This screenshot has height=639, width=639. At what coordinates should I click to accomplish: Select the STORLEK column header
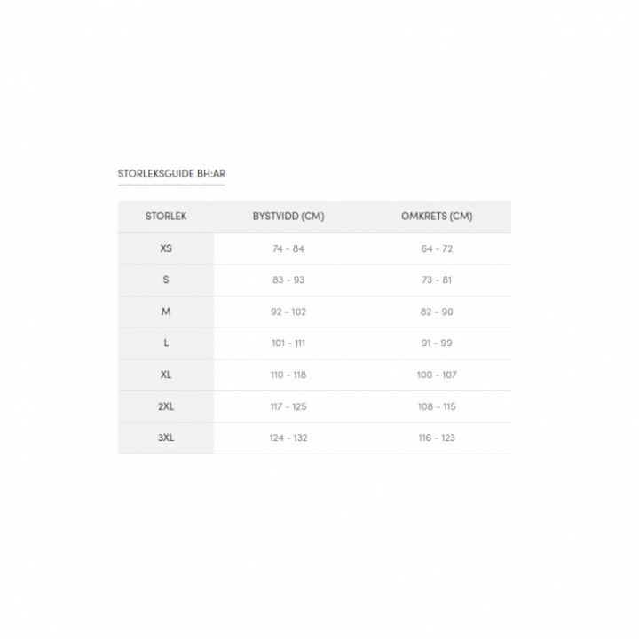[x=166, y=217]
